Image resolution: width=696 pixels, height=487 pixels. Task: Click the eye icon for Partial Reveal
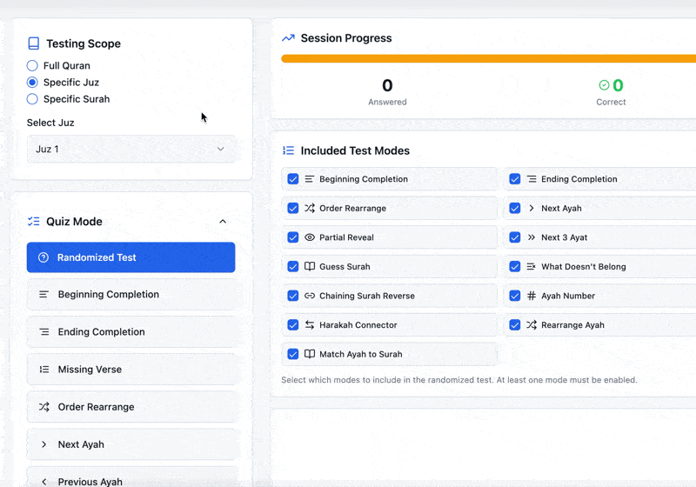point(310,237)
